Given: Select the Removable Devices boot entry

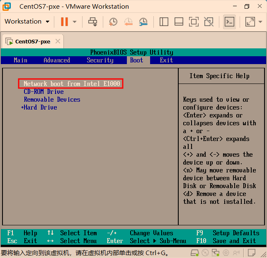Looking at the screenshot, I should click(x=52, y=100).
